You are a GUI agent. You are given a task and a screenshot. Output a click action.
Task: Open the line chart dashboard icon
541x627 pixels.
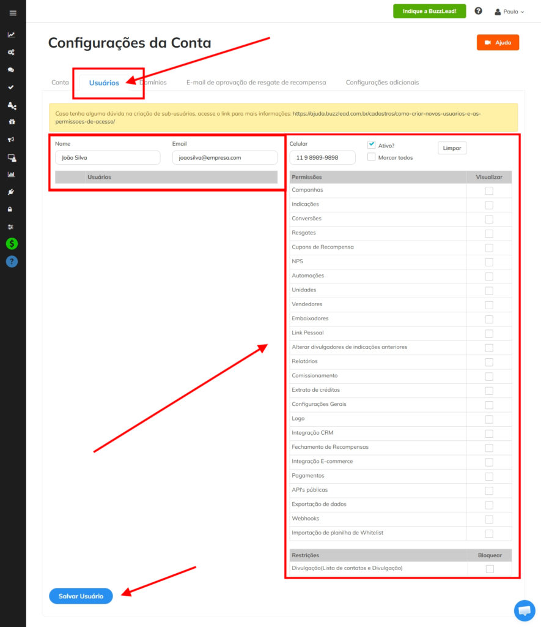tap(11, 35)
